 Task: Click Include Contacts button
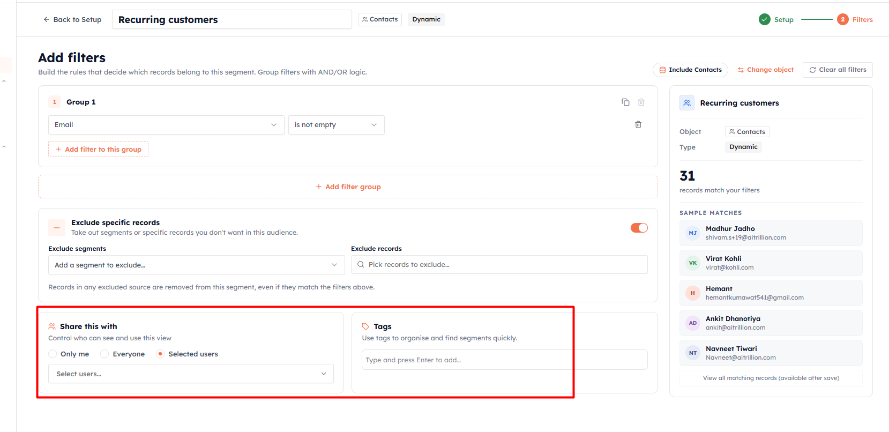point(690,70)
